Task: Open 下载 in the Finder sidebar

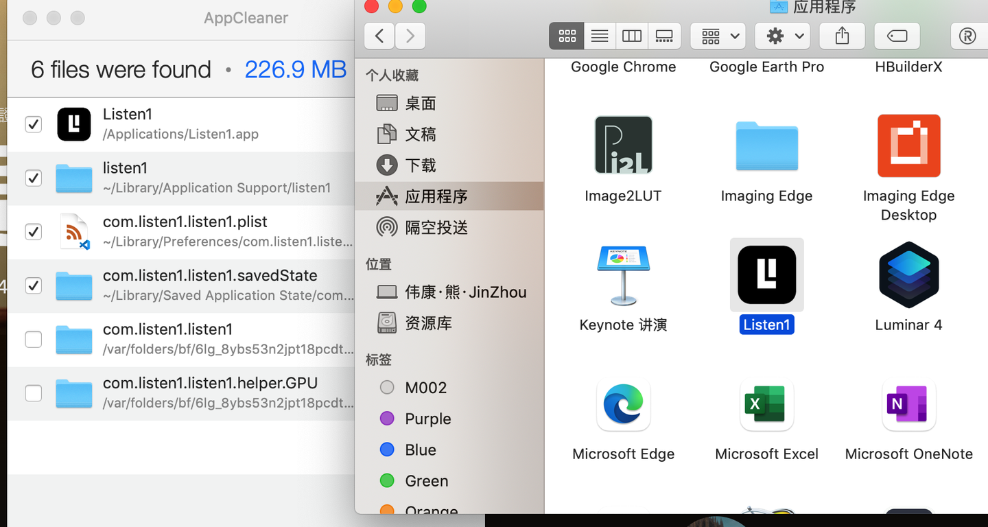Action: [449, 165]
